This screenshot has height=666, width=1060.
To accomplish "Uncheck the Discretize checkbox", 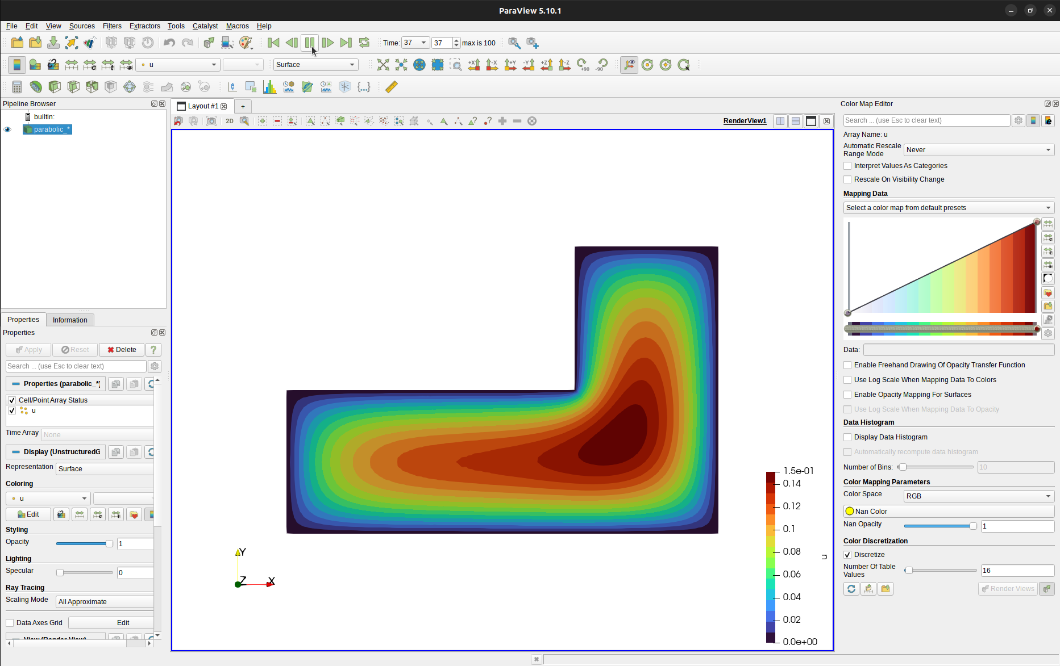I will [x=847, y=555].
